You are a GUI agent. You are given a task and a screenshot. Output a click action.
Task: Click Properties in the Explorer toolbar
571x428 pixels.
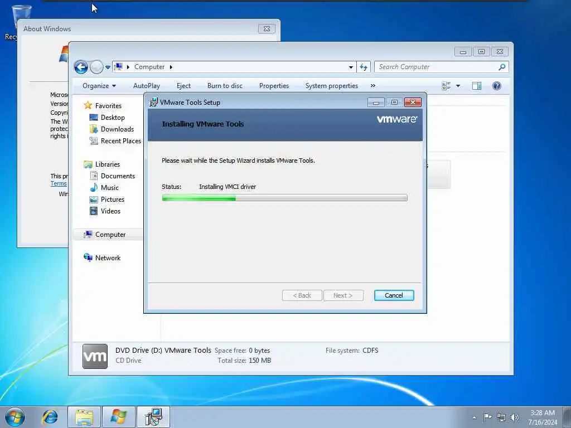point(274,86)
